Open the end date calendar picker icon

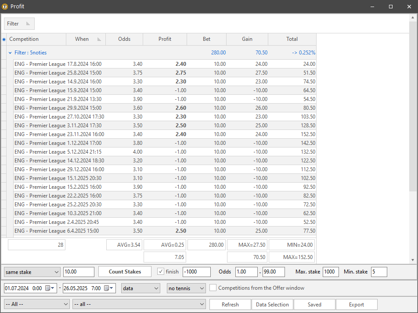click(x=108, y=288)
